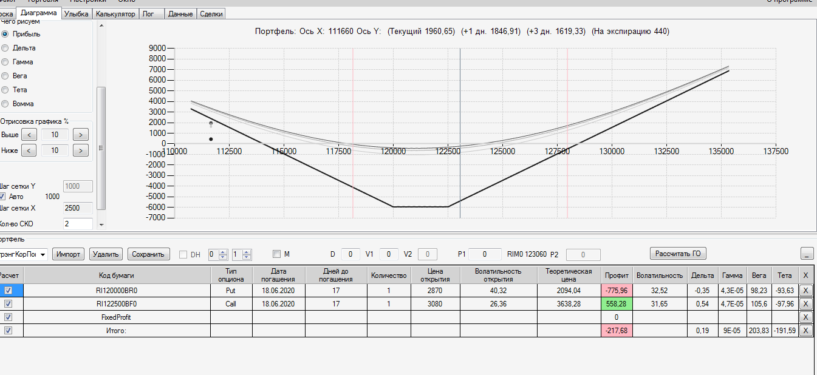Click the second DH spinner box
817x375 pixels.
pyautogui.click(x=242, y=254)
